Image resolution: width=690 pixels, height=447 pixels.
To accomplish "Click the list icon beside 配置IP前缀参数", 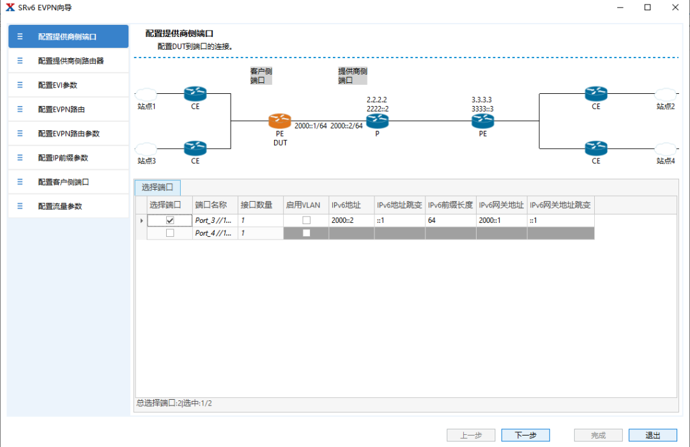I will coord(20,158).
